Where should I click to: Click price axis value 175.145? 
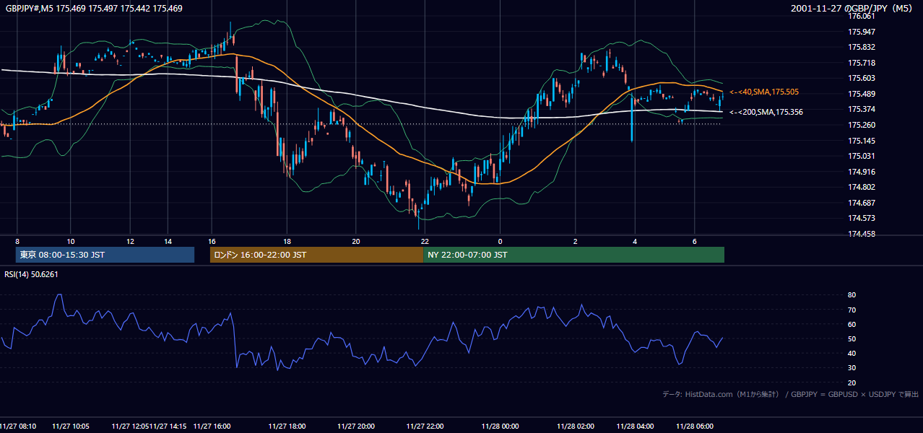tap(862, 141)
